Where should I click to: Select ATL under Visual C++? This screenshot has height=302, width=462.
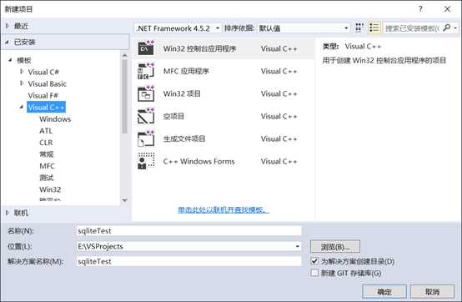tap(46, 131)
